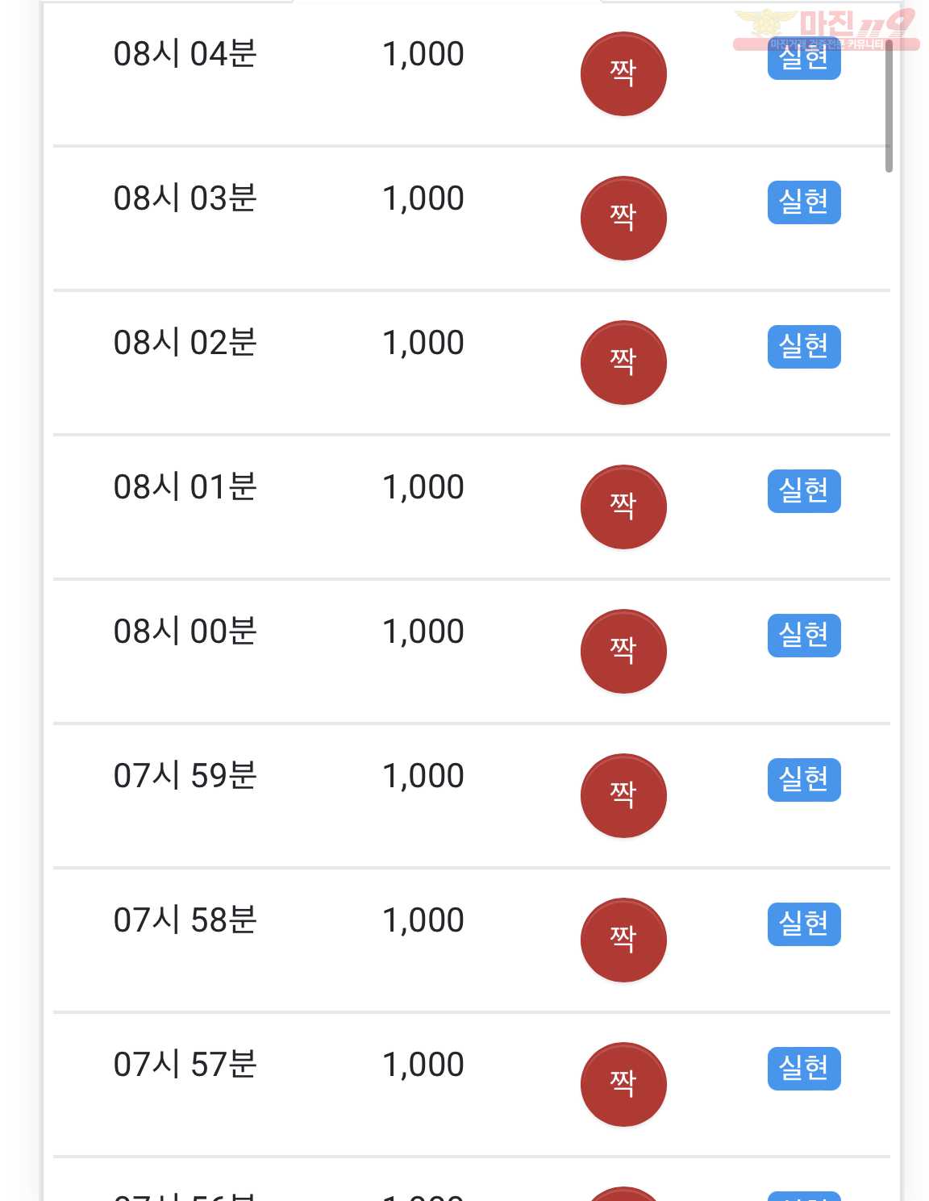
Task: Click the 1,000 amount in the 08시 00분 row
Action: point(423,632)
